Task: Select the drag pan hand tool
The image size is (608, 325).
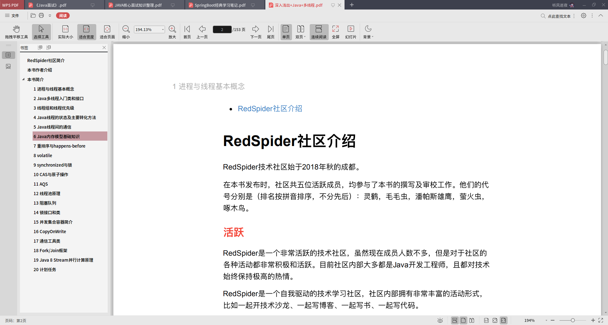Action: tap(16, 32)
